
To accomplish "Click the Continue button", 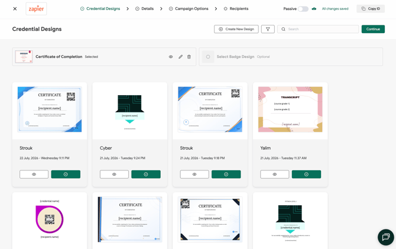I will [373, 29].
